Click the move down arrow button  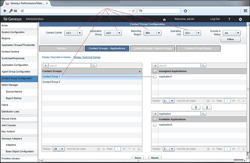tap(207, 107)
